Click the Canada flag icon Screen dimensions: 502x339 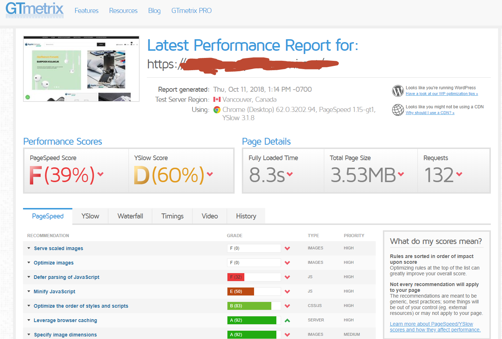point(217,99)
